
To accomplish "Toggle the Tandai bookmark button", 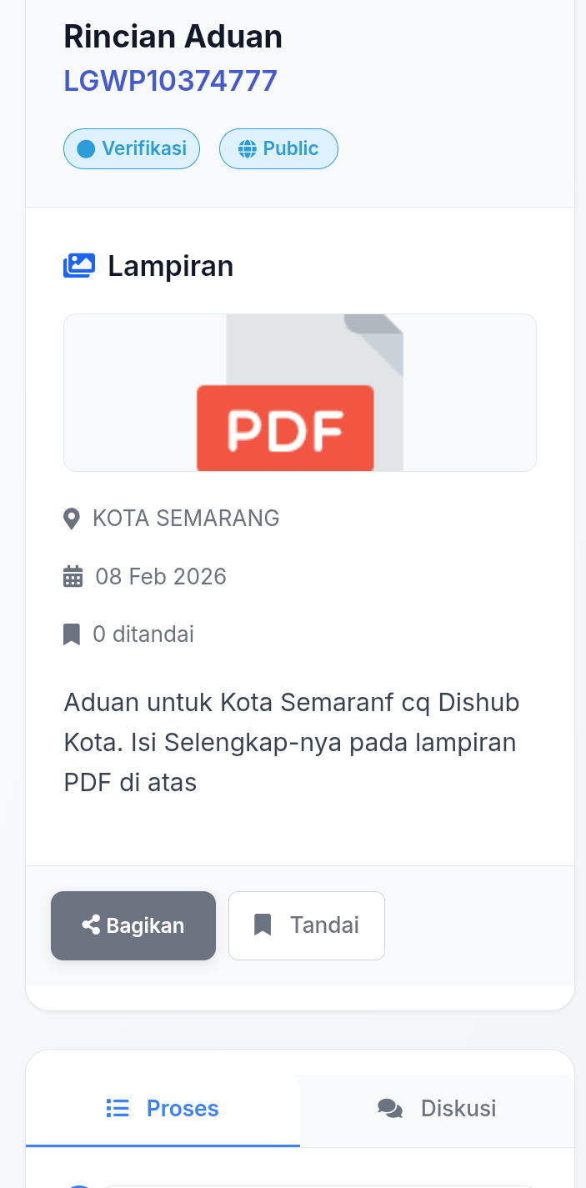I will [x=306, y=925].
